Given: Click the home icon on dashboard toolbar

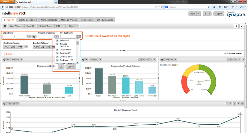Looking at the screenshot, I should pos(236,26).
